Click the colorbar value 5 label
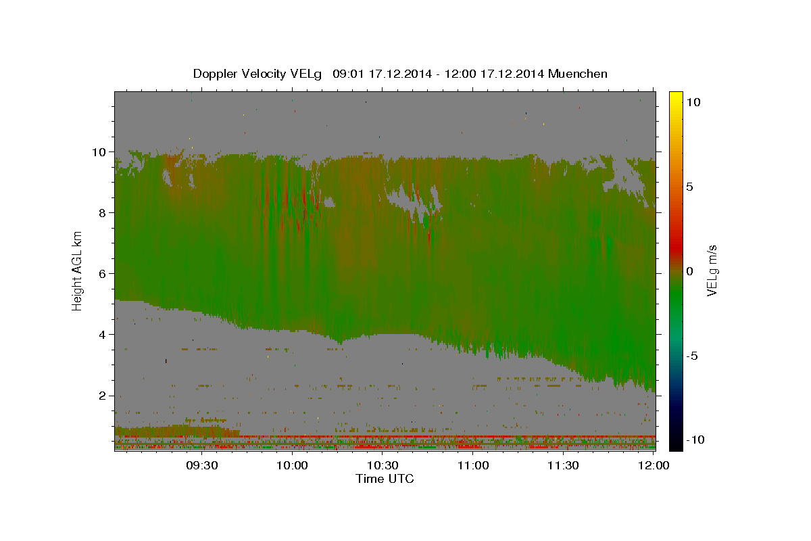This screenshot has width=811, height=541. 690,187
